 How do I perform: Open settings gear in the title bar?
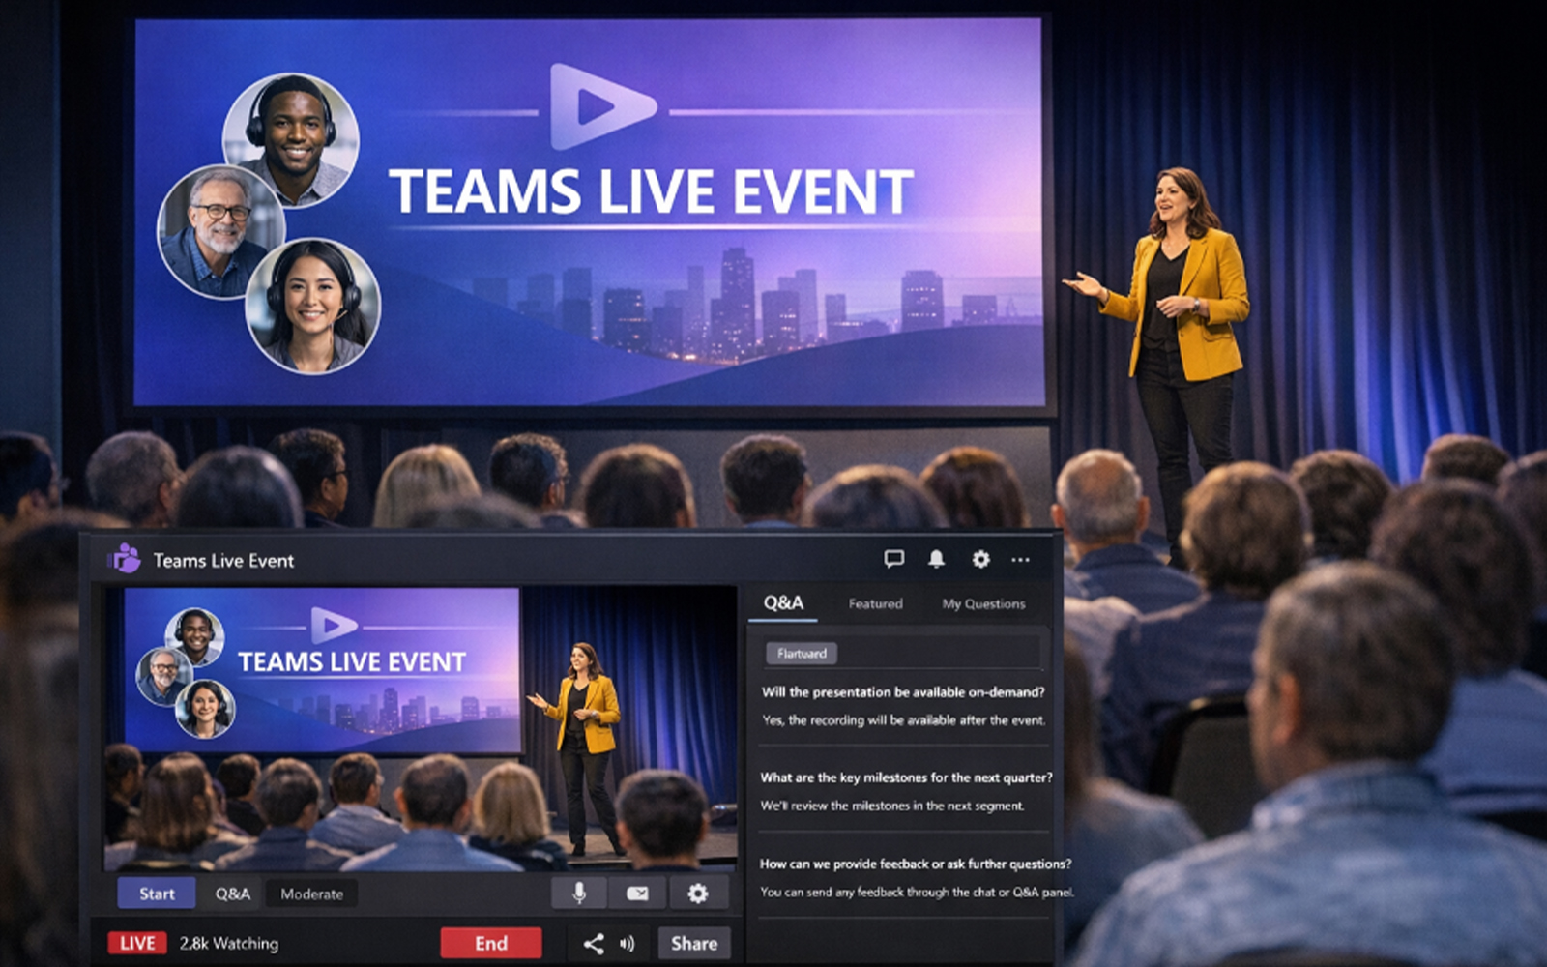(x=980, y=559)
